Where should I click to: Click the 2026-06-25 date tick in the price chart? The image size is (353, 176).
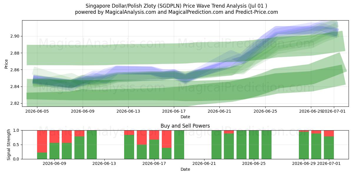(265, 111)
